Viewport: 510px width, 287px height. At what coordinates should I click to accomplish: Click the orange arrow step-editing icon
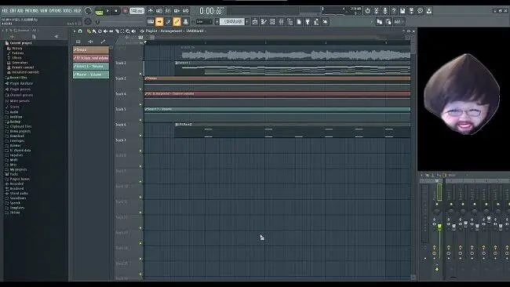click(159, 22)
